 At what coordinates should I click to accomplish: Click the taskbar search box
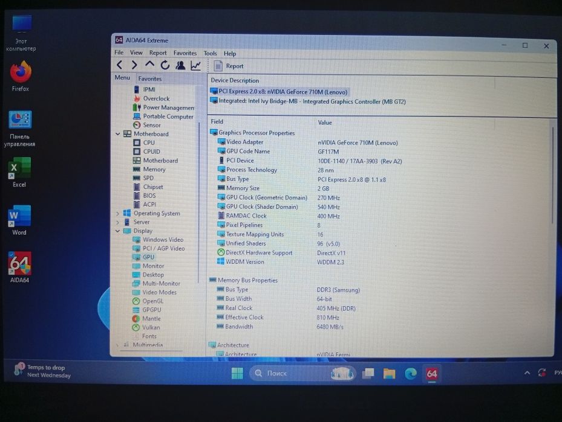[303, 373]
